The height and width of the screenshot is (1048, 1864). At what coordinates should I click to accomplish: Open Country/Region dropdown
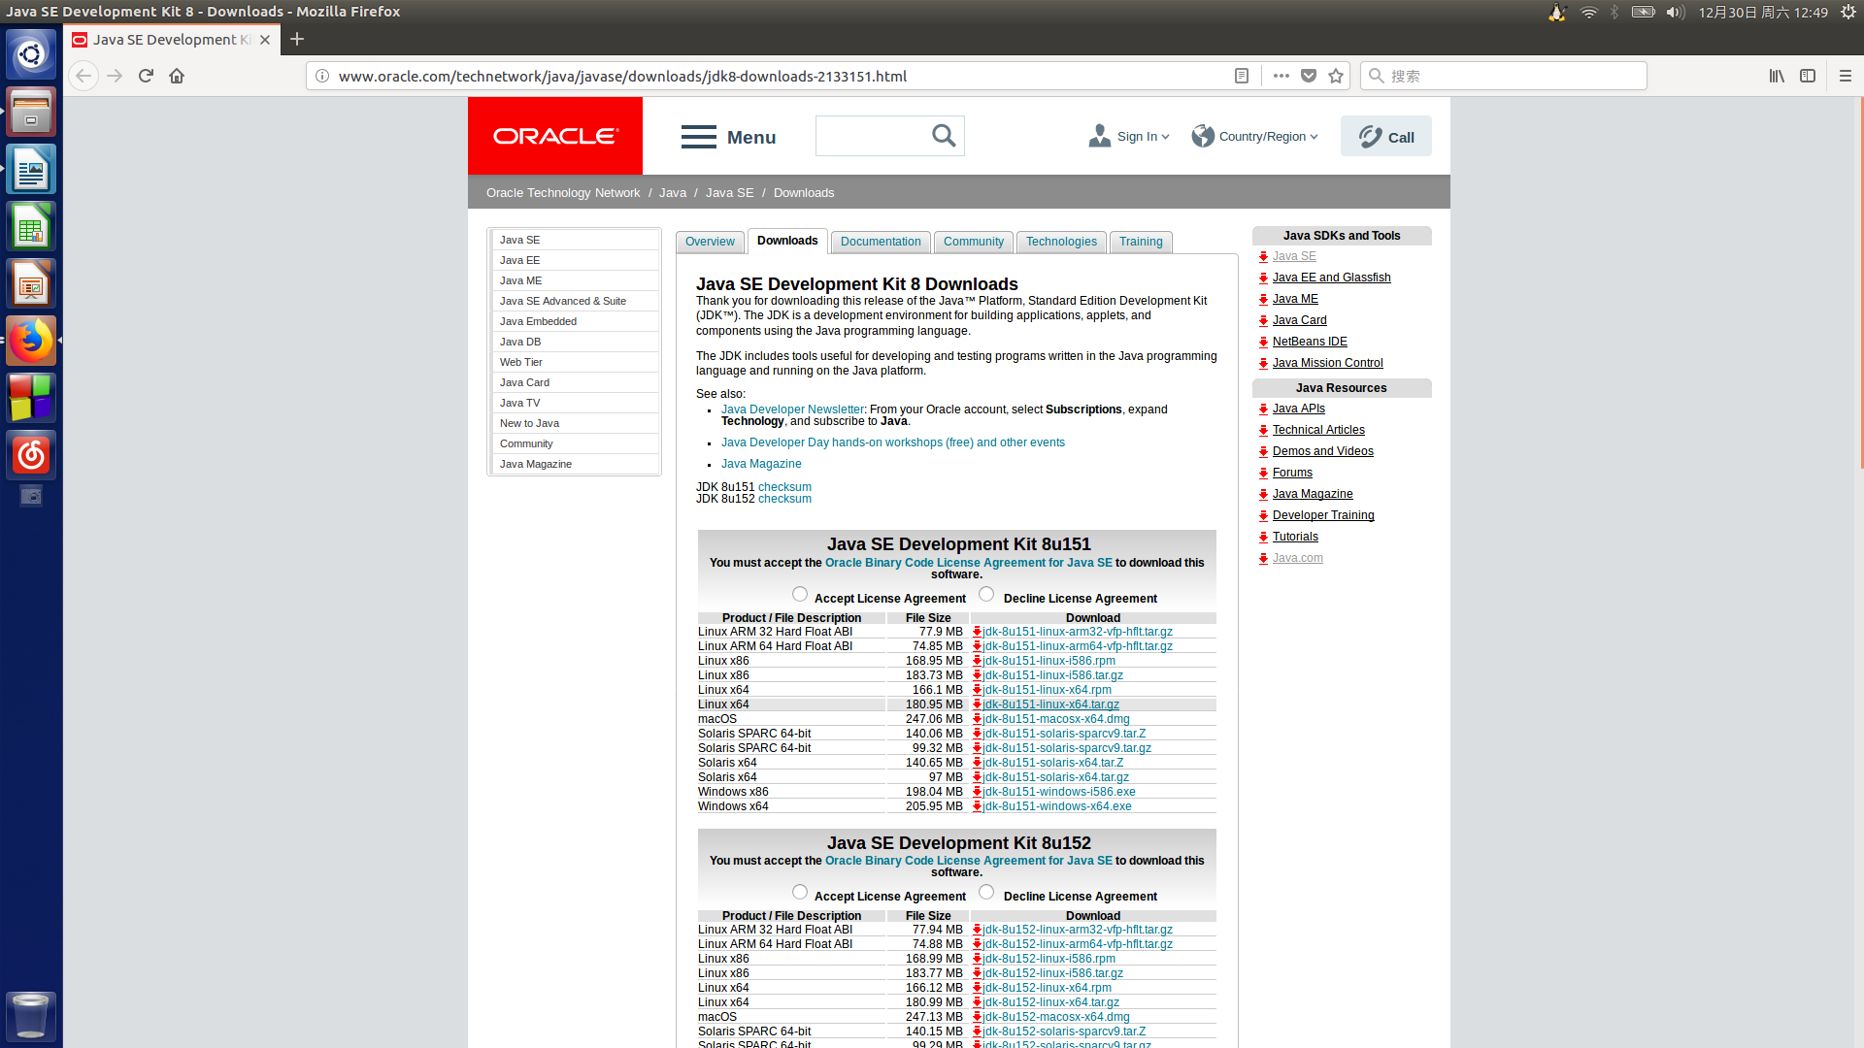click(x=1256, y=137)
